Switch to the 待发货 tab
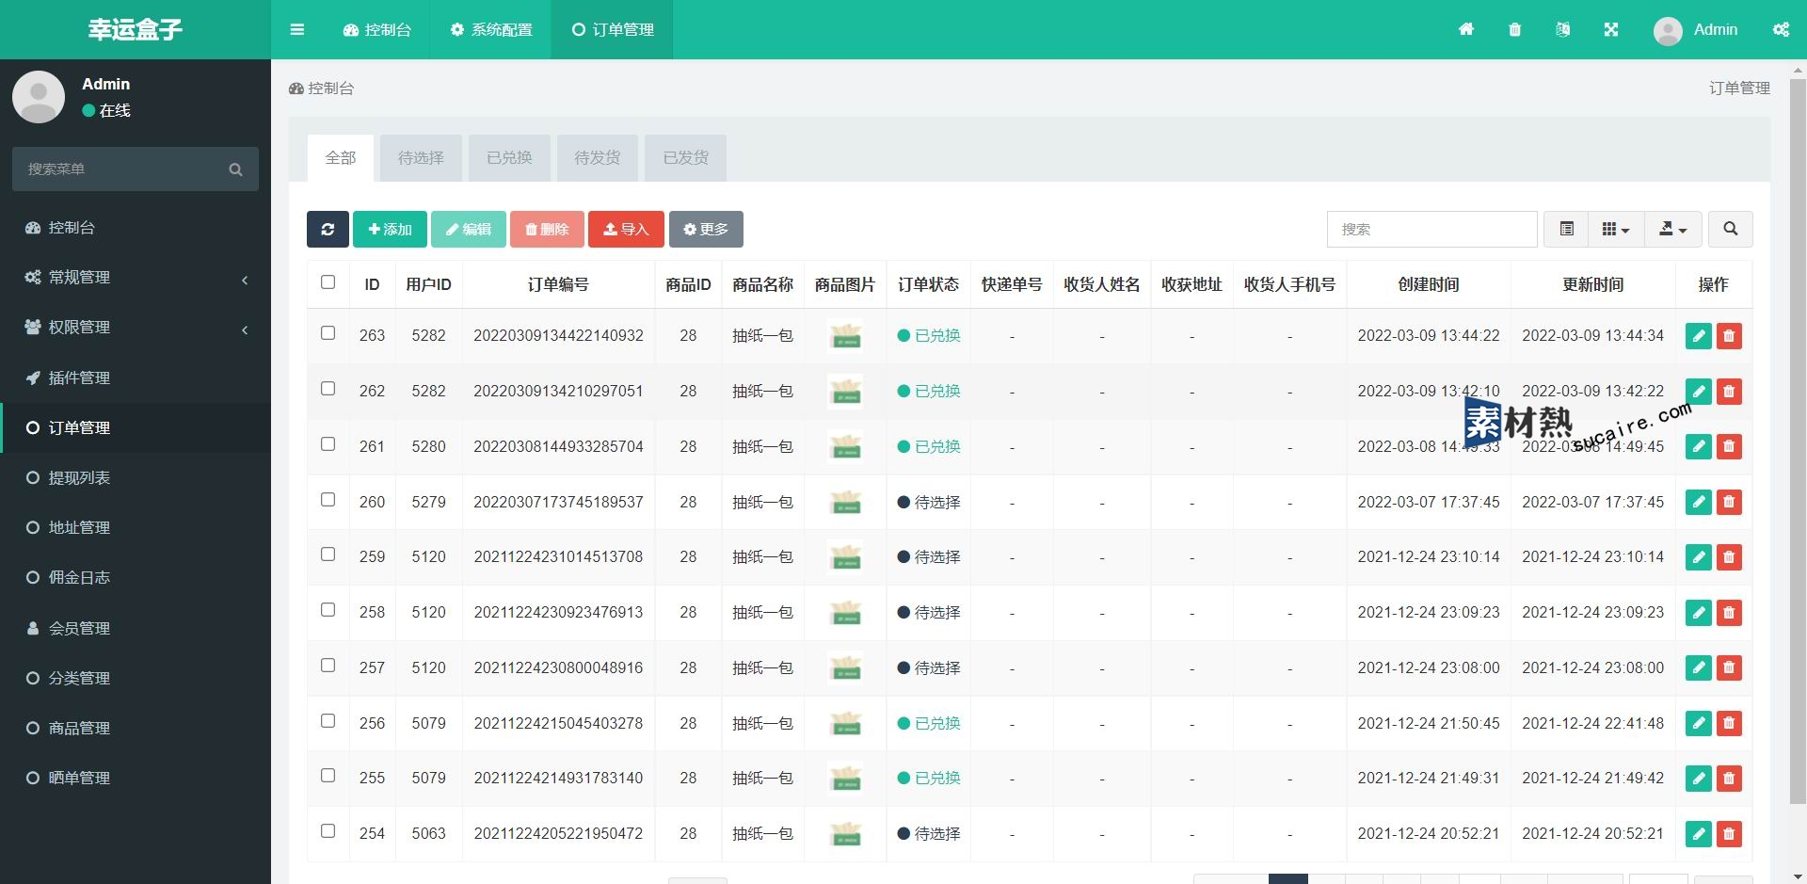Image resolution: width=1807 pixels, height=884 pixels. pos(598,158)
